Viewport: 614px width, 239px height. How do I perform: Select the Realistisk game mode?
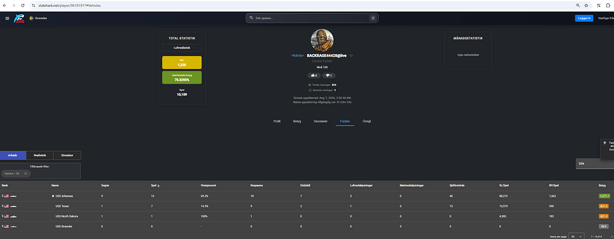pos(40,155)
